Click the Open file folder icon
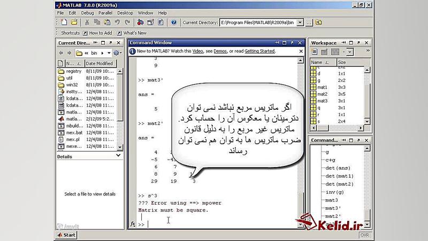This screenshot has height=241, width=428. point(74,22)
